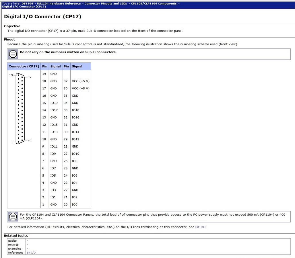Select the HowTos row label

tap(13, 245)
